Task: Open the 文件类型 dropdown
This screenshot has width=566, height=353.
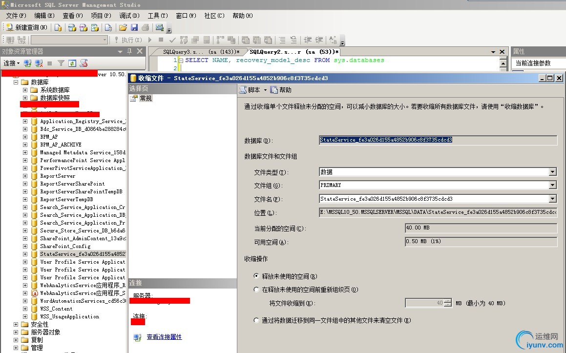Action: point(553,172)
